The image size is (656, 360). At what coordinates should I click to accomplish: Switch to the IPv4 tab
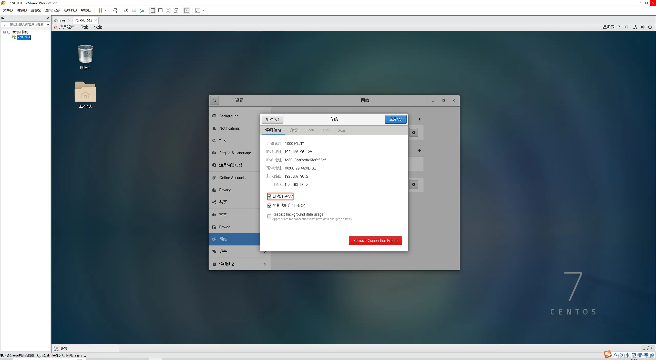(x=310, y=130)
